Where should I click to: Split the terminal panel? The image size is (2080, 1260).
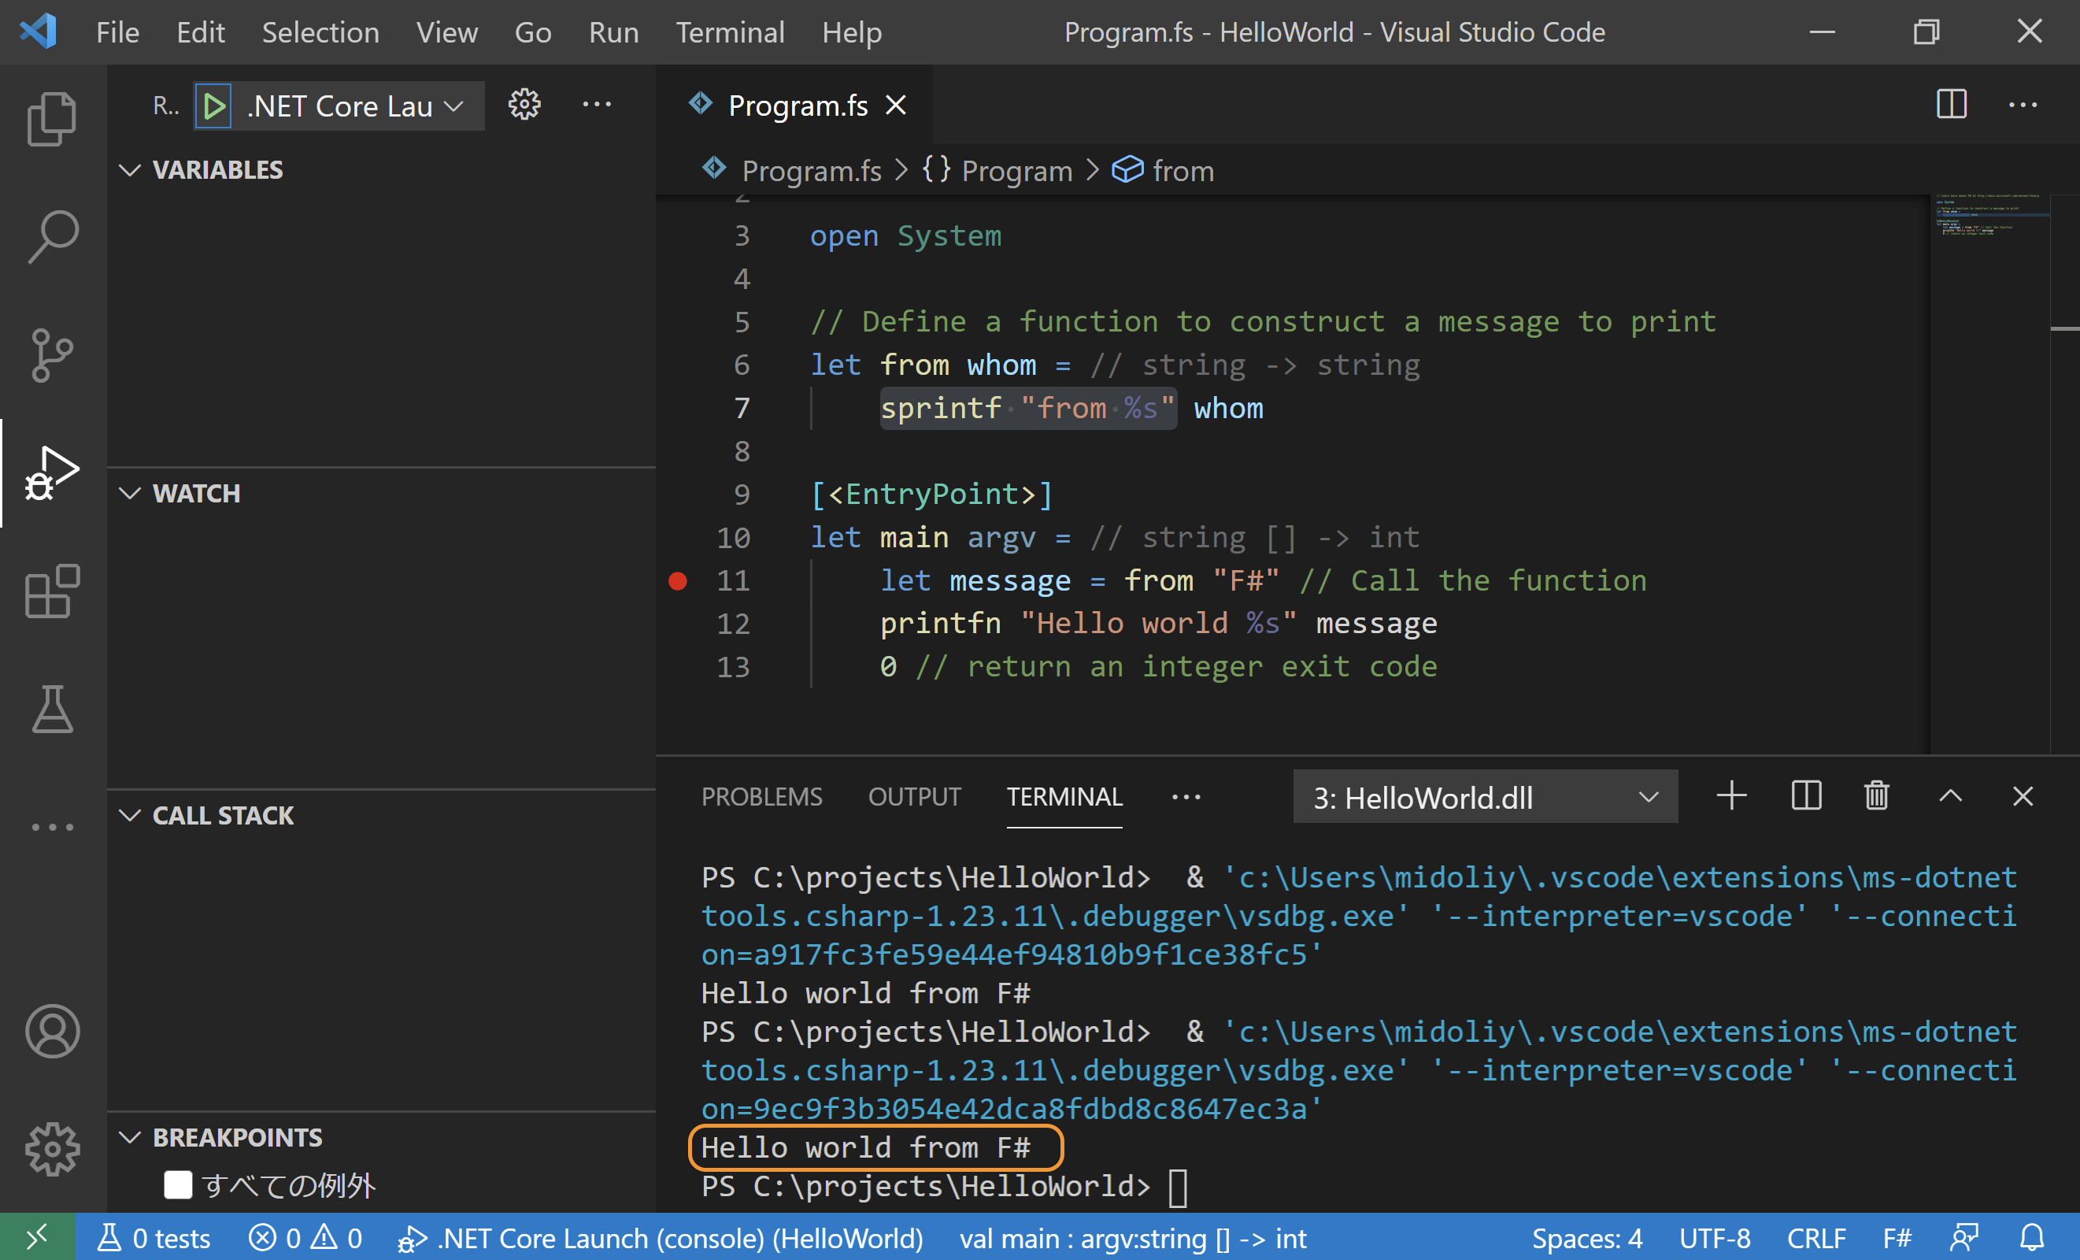(1806, 796)
